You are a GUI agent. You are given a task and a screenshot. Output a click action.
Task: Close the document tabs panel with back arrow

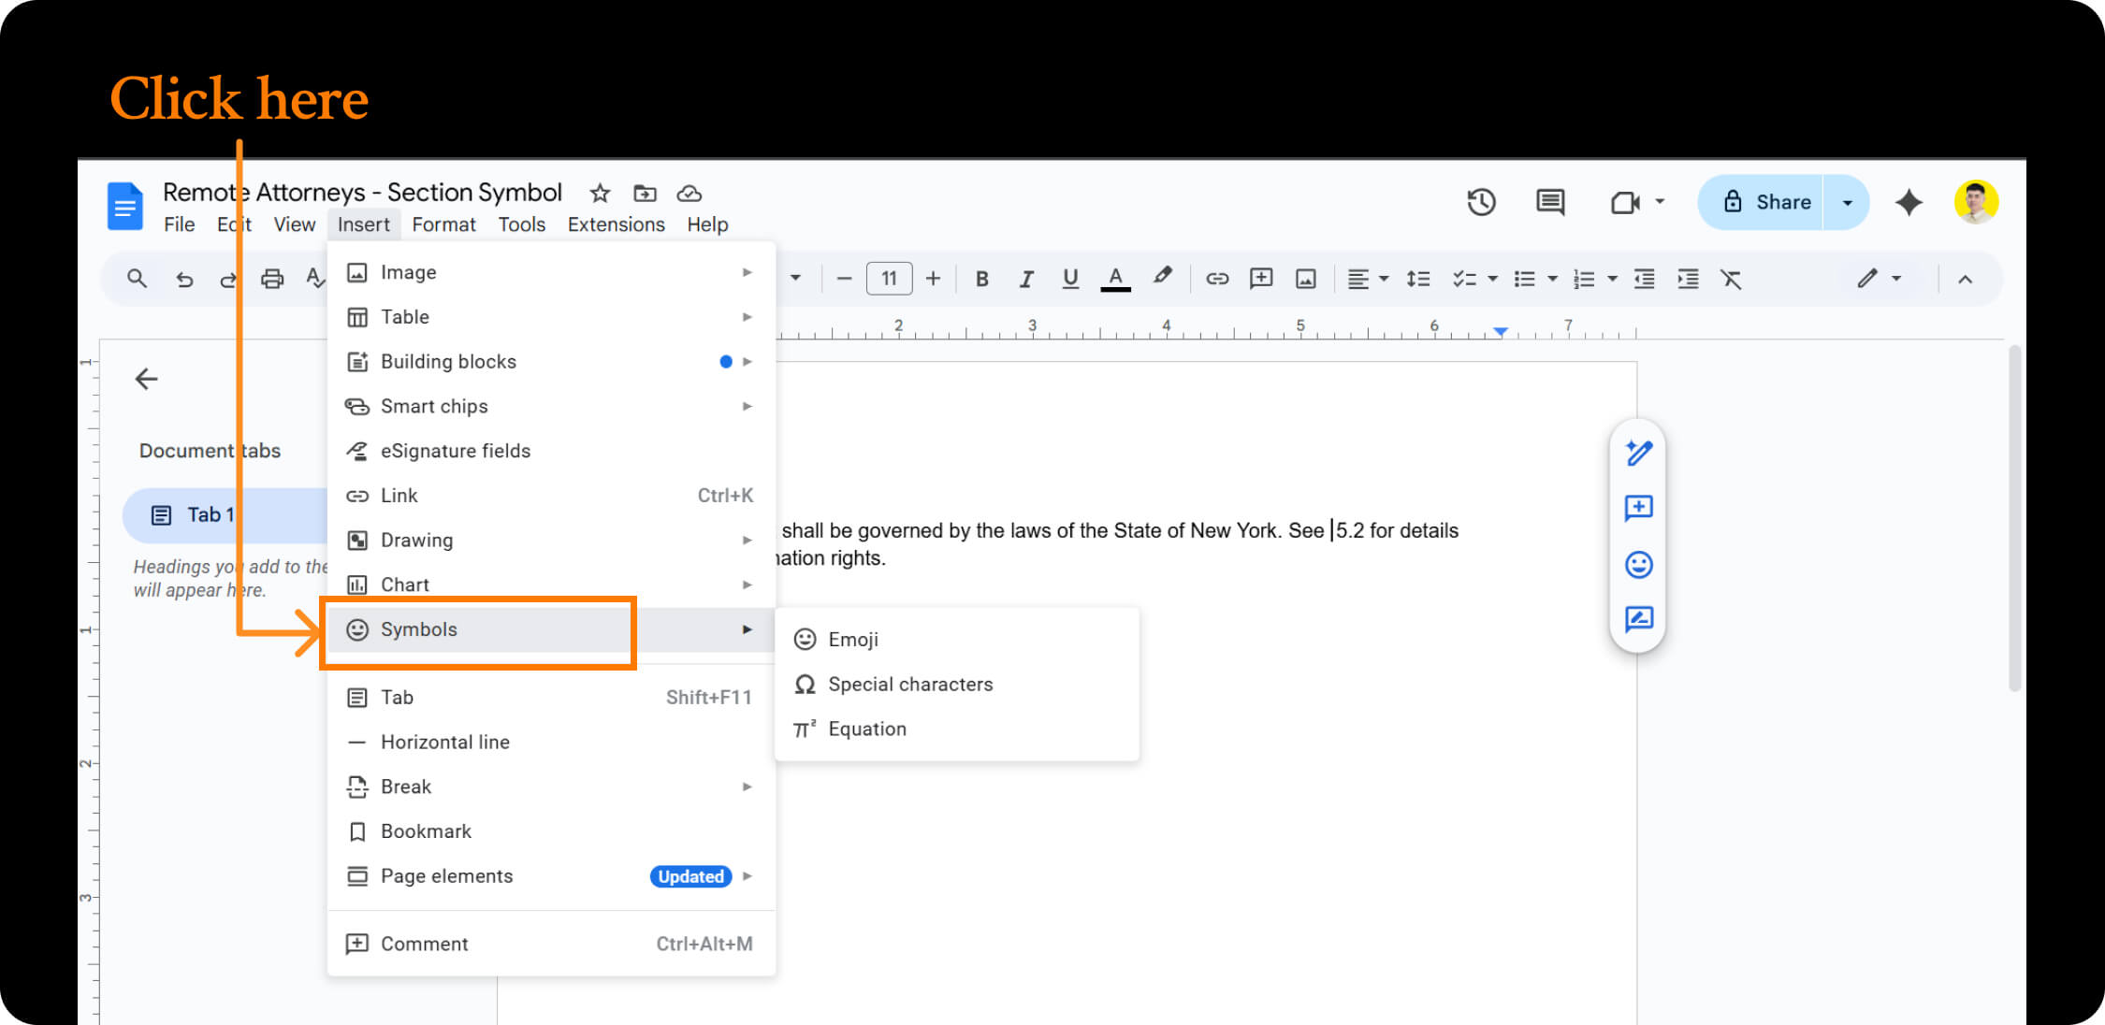[146, 379]
